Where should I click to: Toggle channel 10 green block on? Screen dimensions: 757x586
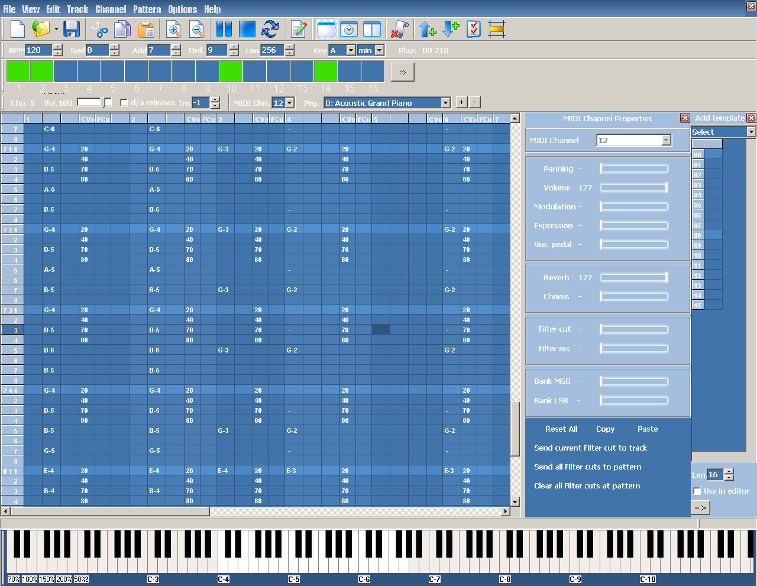point(231,72)
